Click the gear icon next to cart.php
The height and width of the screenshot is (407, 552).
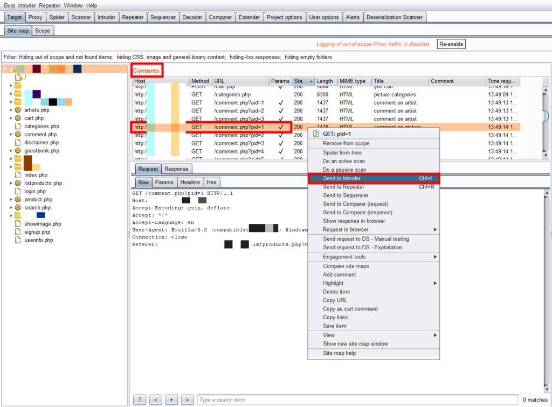pos(18,118)
